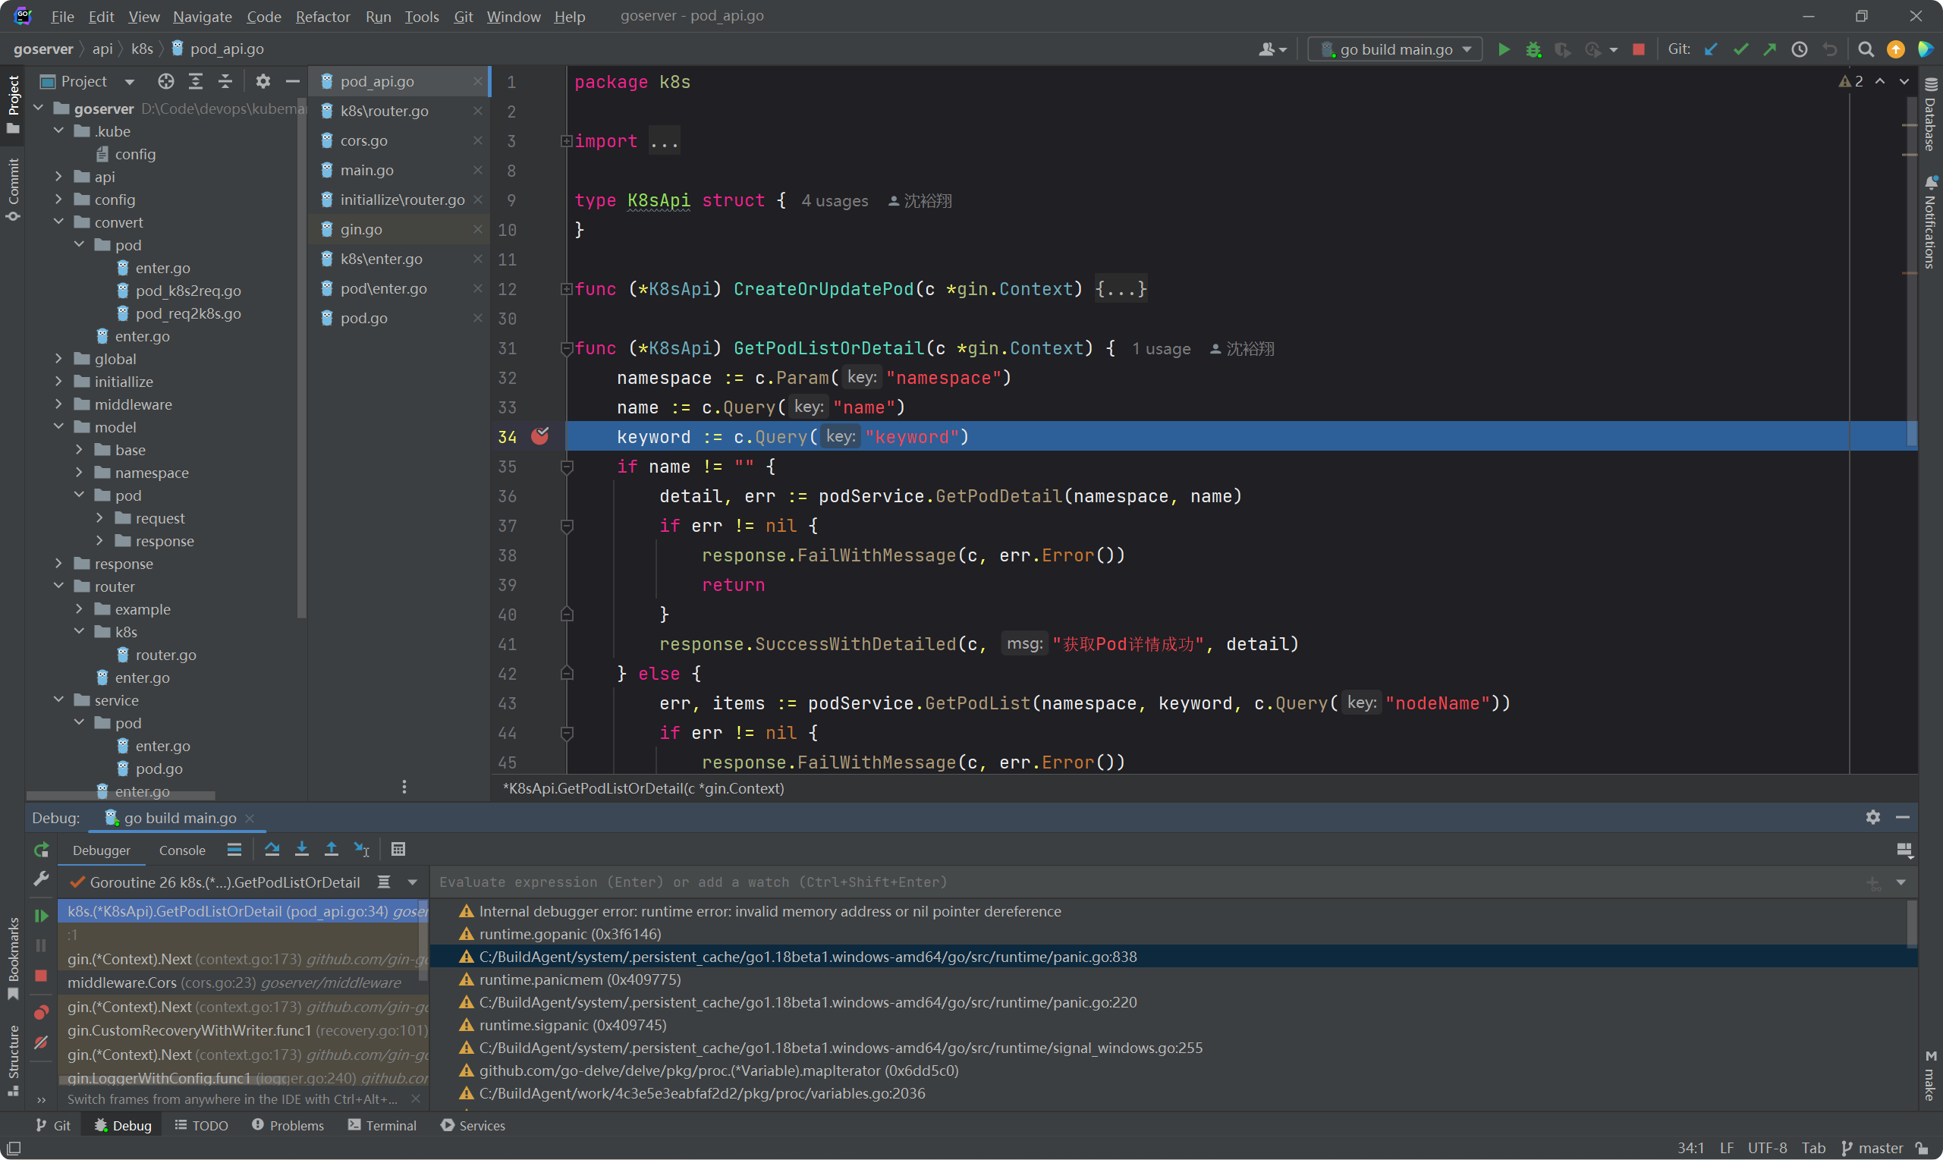Close the gin.go editor tab
1943x1160 pixels.
477,229
